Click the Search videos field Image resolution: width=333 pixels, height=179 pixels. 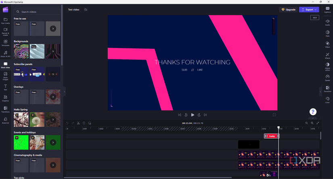coord(38,12)
